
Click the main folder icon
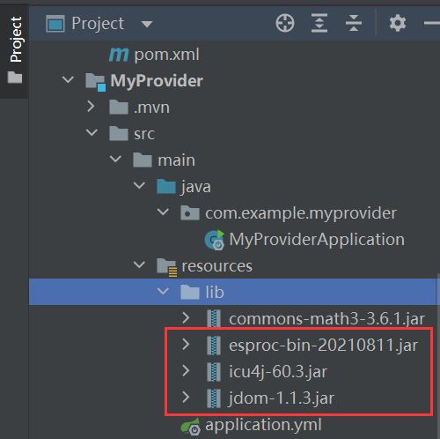coord(143,160)
